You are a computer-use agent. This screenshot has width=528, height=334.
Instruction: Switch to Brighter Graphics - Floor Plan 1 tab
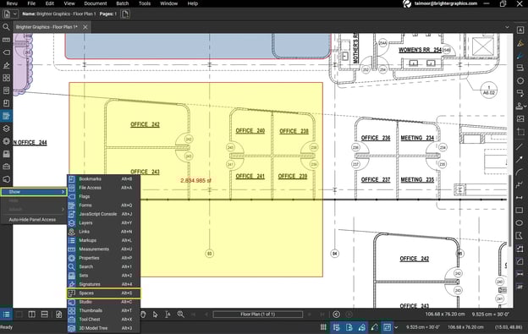pyautogui.click(x=47, y=27)
